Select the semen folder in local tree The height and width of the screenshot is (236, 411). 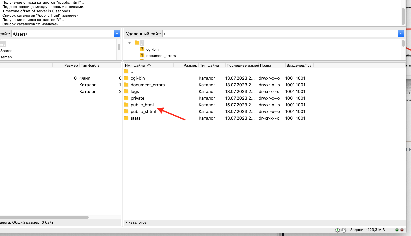pyautogui.click(x=6, y=57)
